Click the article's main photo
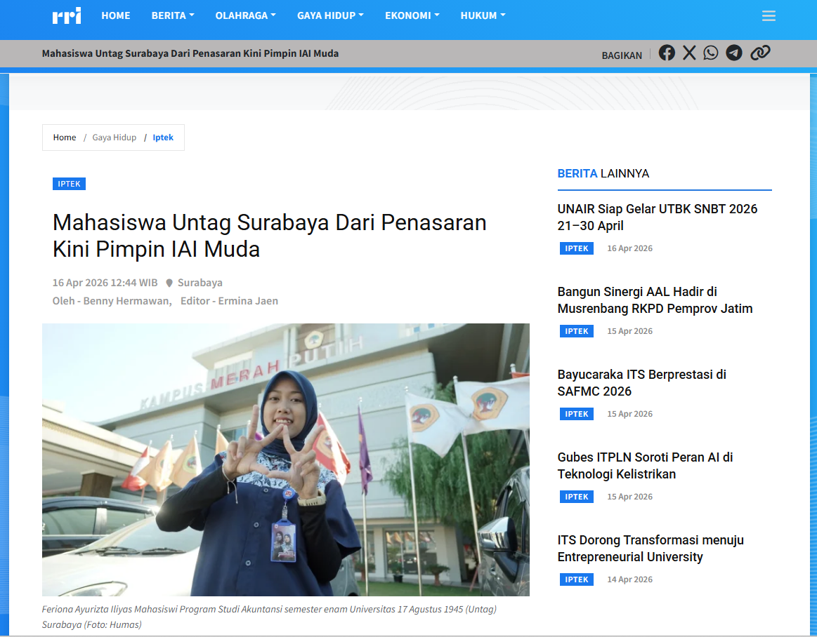817x637 pixels. point(286,460)
